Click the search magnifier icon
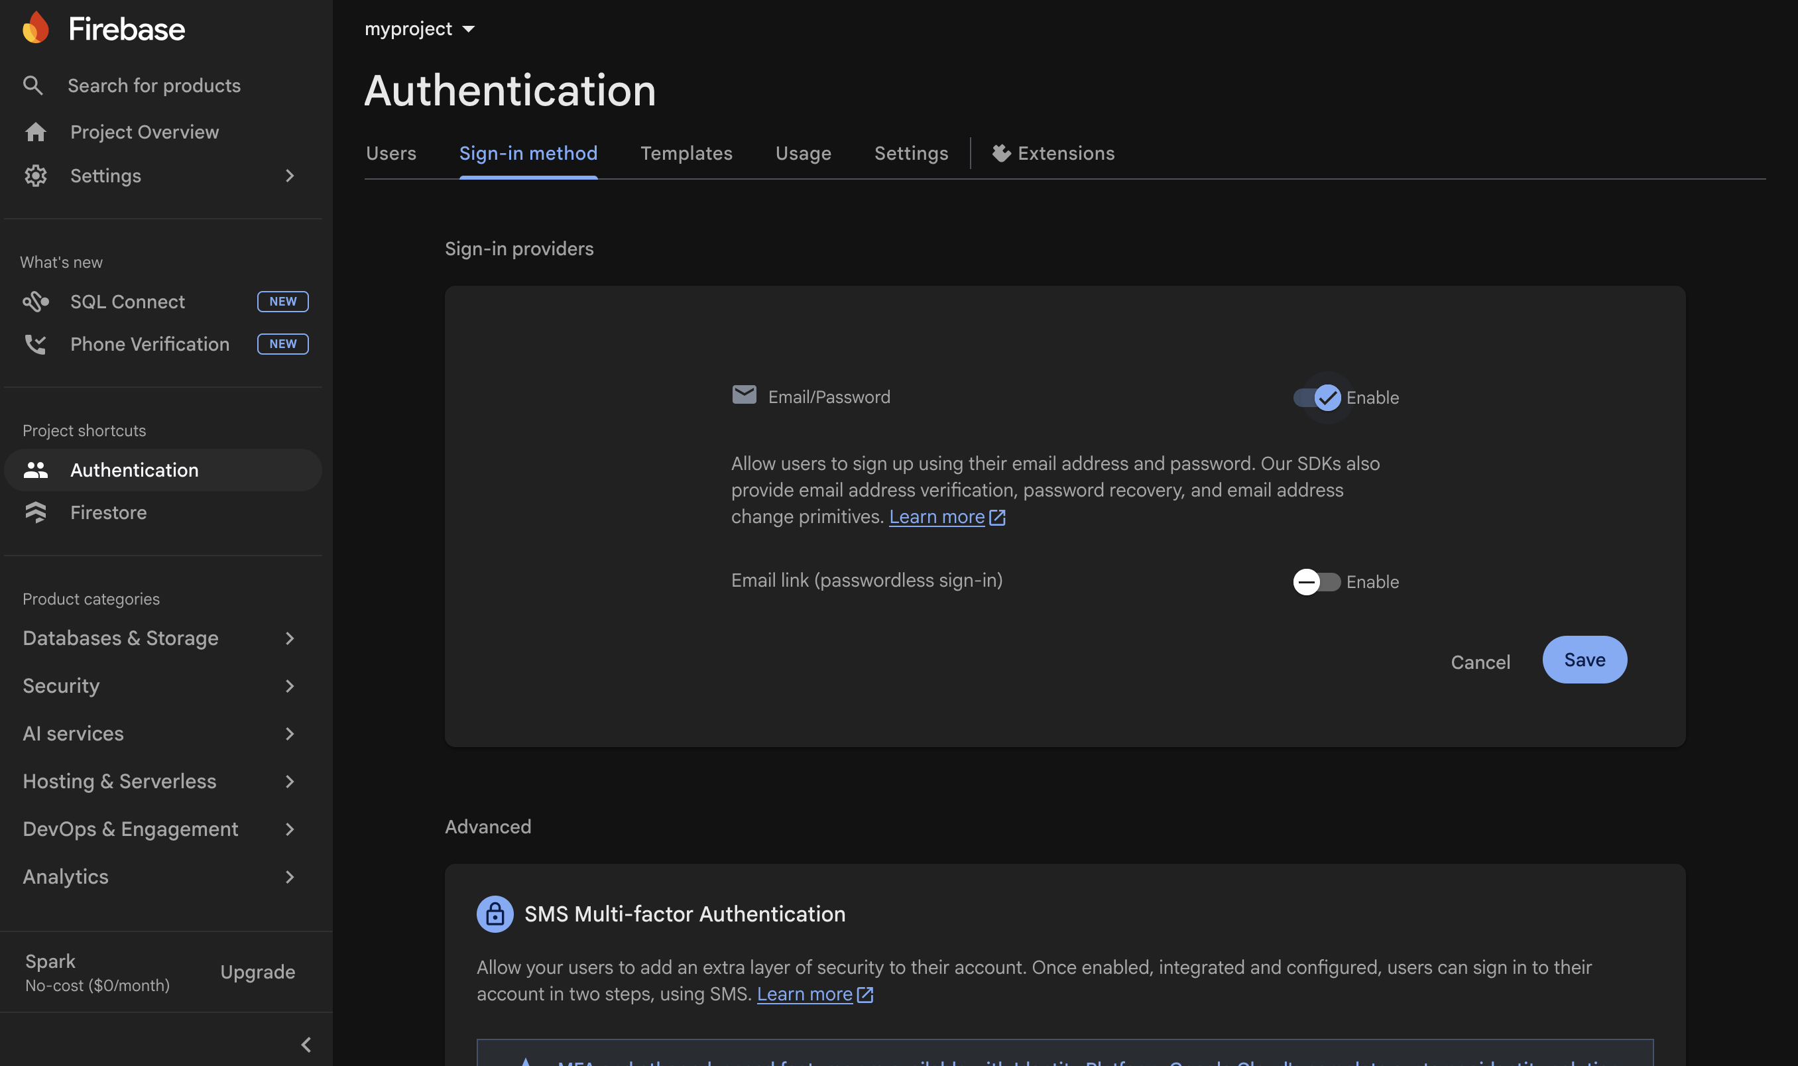This screenshot has width=1798, height=1066. click(32, 86)
